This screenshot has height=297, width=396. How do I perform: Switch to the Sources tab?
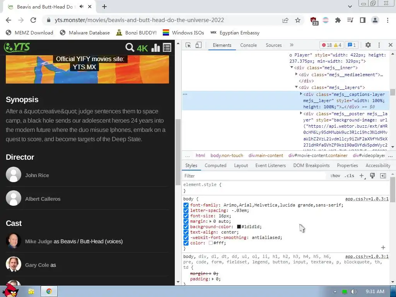(273, 45)
